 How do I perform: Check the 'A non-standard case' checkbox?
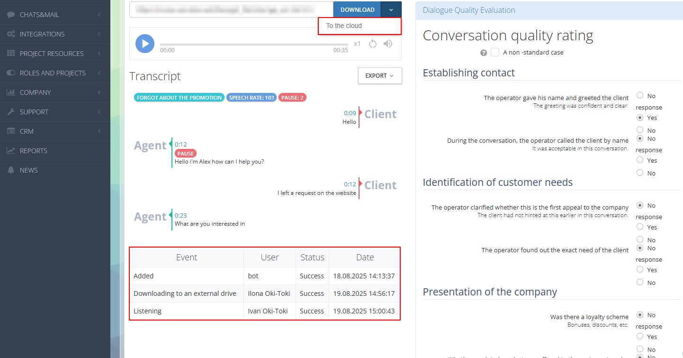click(495, 52)
